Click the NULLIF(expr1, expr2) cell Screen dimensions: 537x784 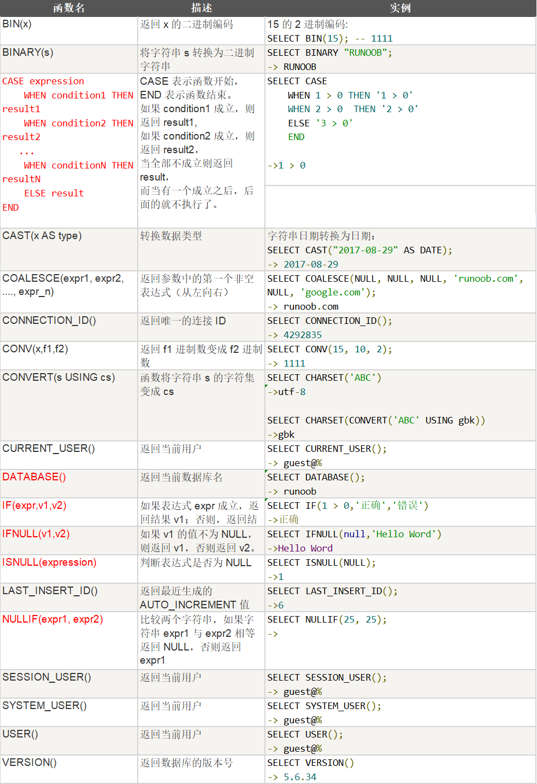[x=52, y=619]
